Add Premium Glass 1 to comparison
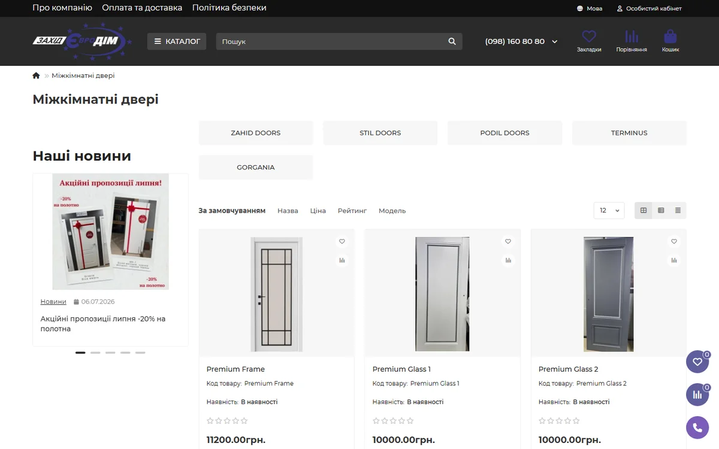 tap(508, 260)
